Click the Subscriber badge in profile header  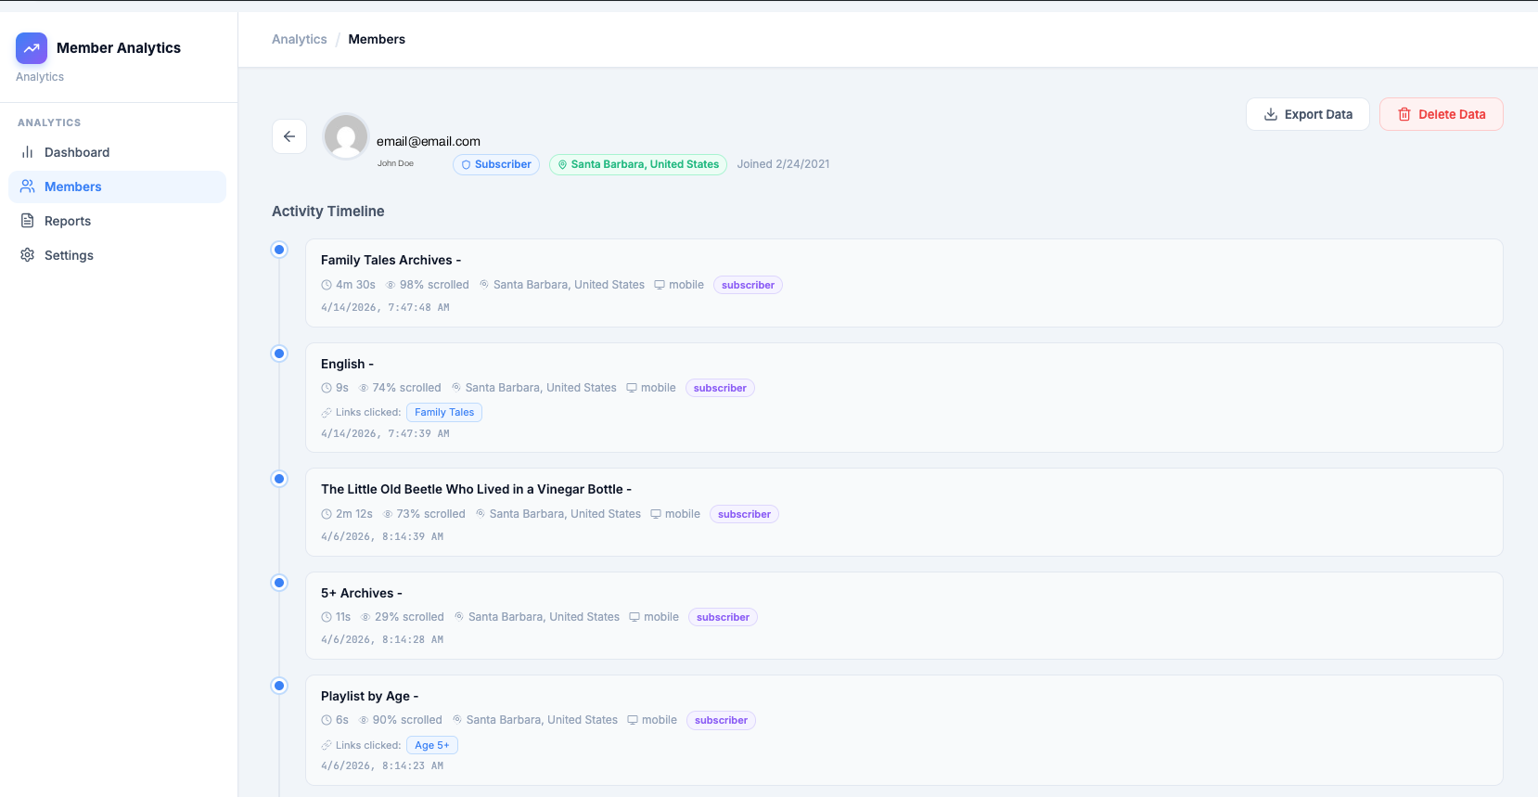496,164
